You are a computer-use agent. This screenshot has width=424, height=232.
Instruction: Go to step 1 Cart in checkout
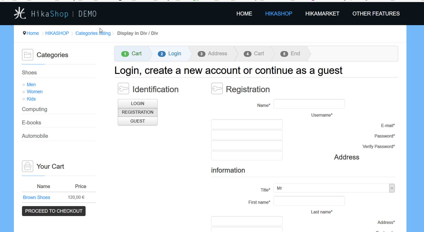point(131,54)
